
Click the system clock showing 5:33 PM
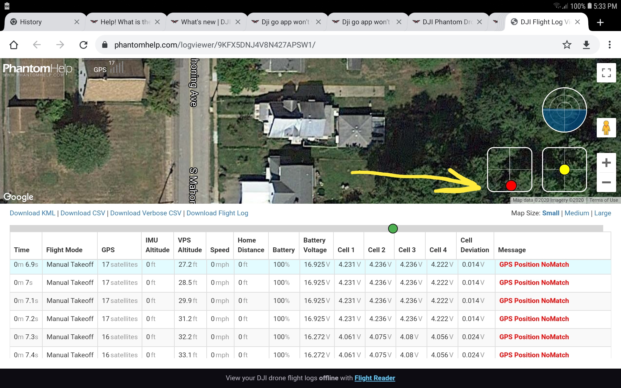[605, 6]
